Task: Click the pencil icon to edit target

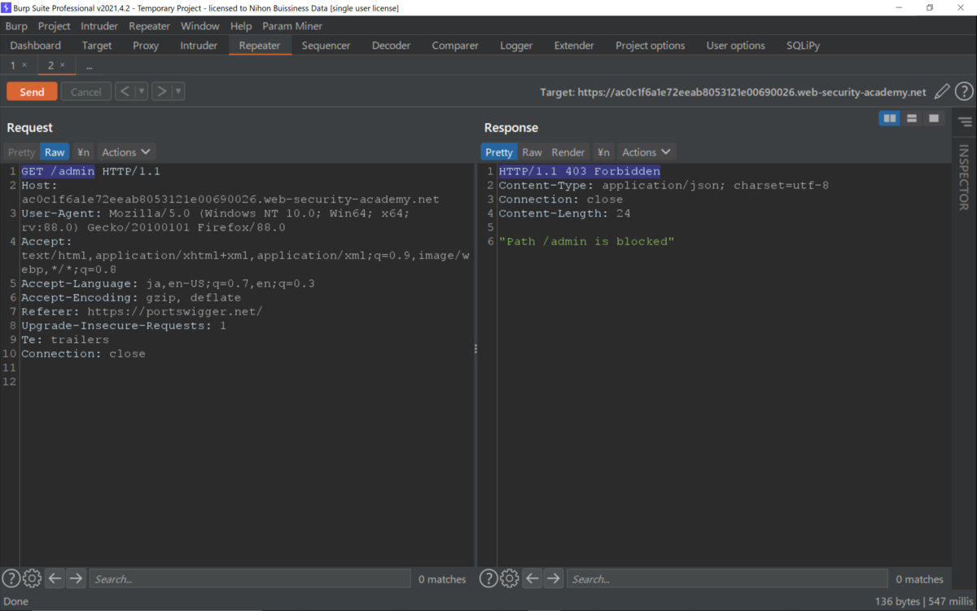Action: pyautogui.click(x=942, y=92)
